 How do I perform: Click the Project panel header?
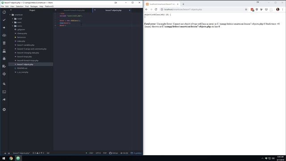[x=32, y=10]
